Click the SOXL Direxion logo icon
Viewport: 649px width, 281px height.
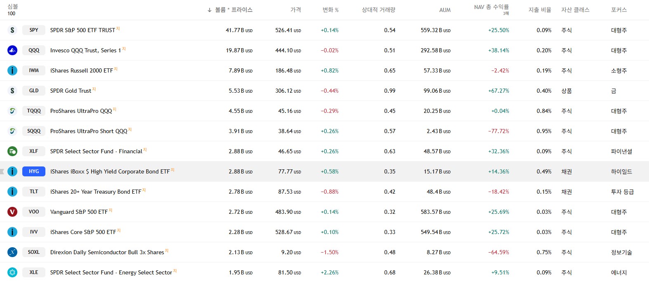12,252
